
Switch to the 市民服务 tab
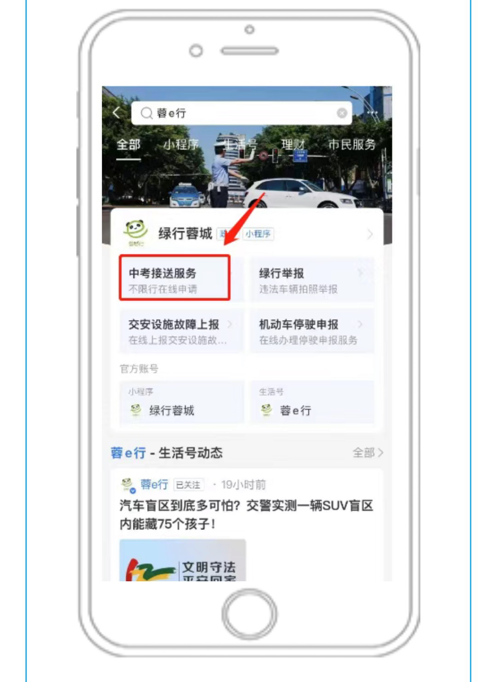point(352,144)
